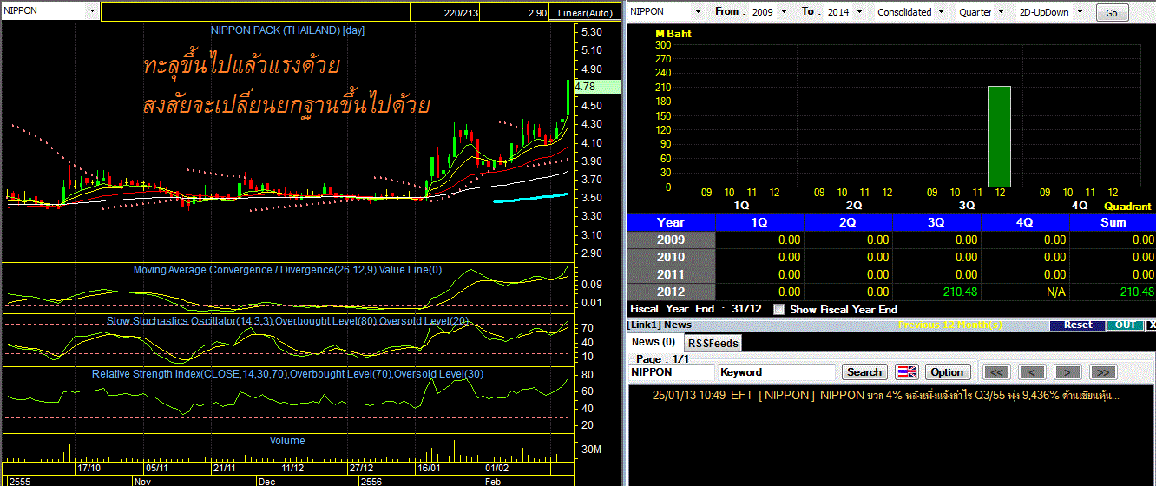
Task: Click the Search button in news panel
Action: click(864, 371)
